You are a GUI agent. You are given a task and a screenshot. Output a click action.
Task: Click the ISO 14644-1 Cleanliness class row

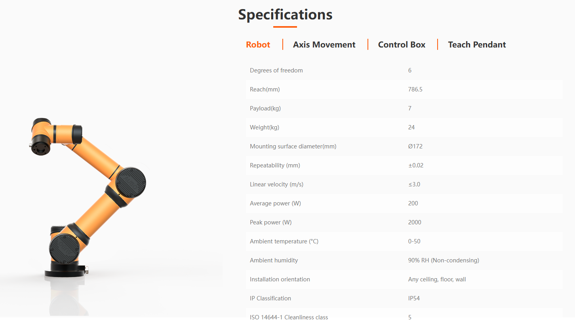tap(404, 317)
